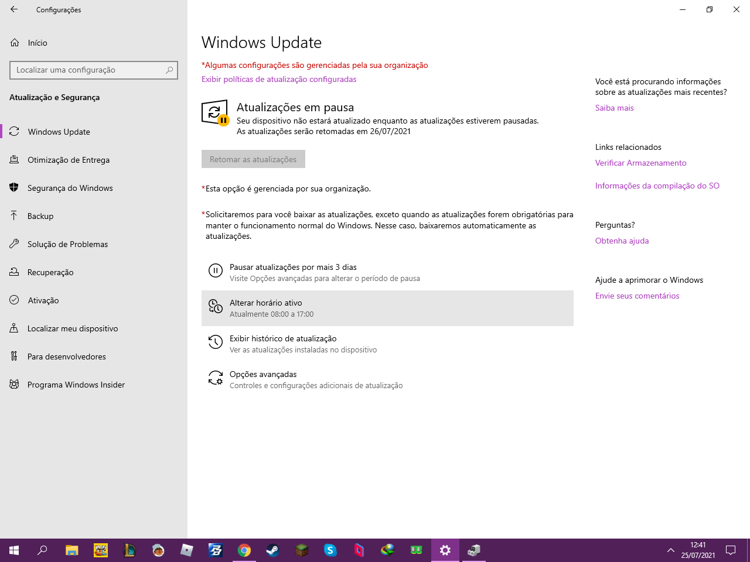750x562 pixels.
Task: Open Localizar meu dispositivo
Action: click(x=94, y=328)
